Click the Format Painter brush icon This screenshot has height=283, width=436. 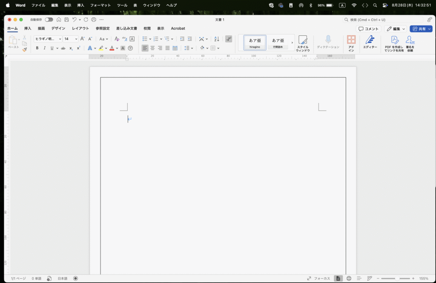[25, 49]
